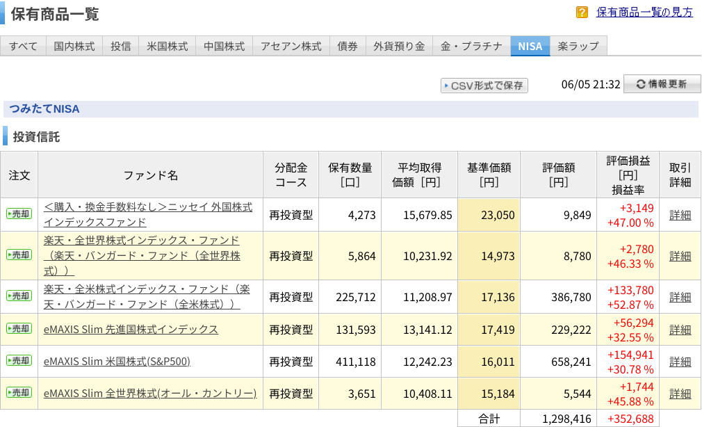702x427 pixels.
Task: Click the 分配金コース column header
Action: click(x=291, y=175)
